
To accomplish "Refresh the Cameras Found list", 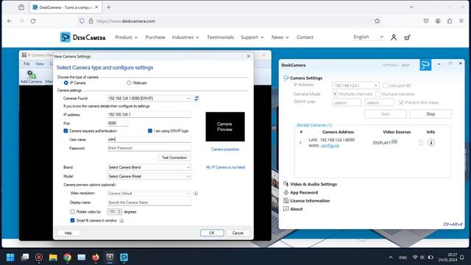I will 196,98.
